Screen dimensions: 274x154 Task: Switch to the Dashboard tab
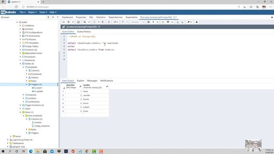pos(67,17)
